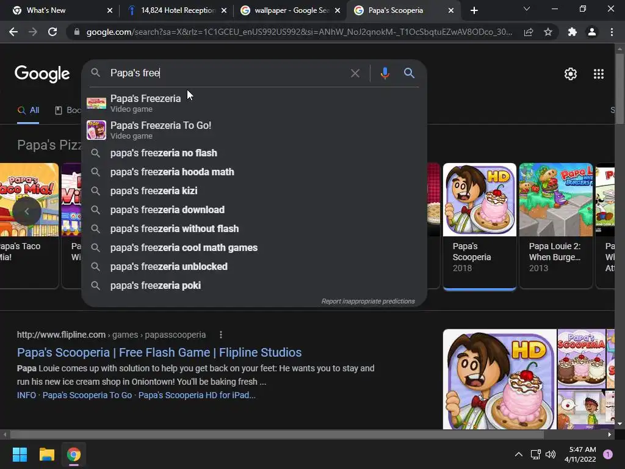The height and width of the screenshot is (469, 625).
Task: Select the Papa's Scooperia tab
Action: [403, 10]
